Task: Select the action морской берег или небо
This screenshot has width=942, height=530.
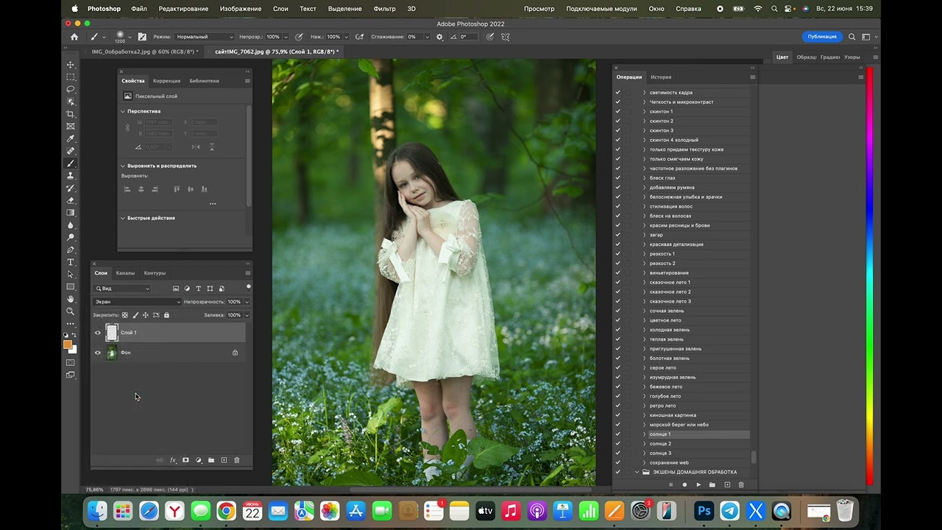Action: pyautogui.click(x=679, y=425)
